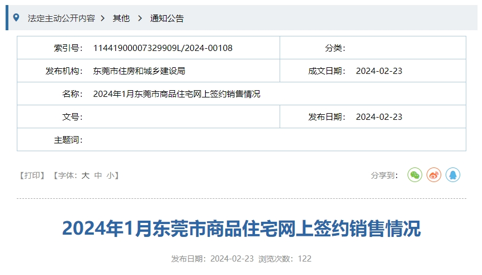Click chevron after 法定主动公开内容
The image size is (482, 275).
[x=103, y=18]
